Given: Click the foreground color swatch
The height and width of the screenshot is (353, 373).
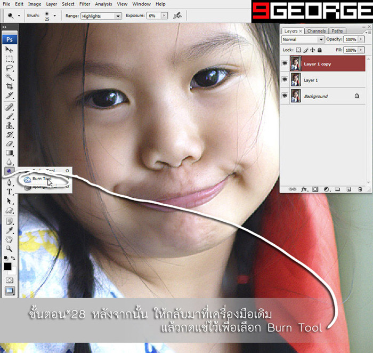Looking at the screenshot, I should pyautogui.click(x=7, y=267).
